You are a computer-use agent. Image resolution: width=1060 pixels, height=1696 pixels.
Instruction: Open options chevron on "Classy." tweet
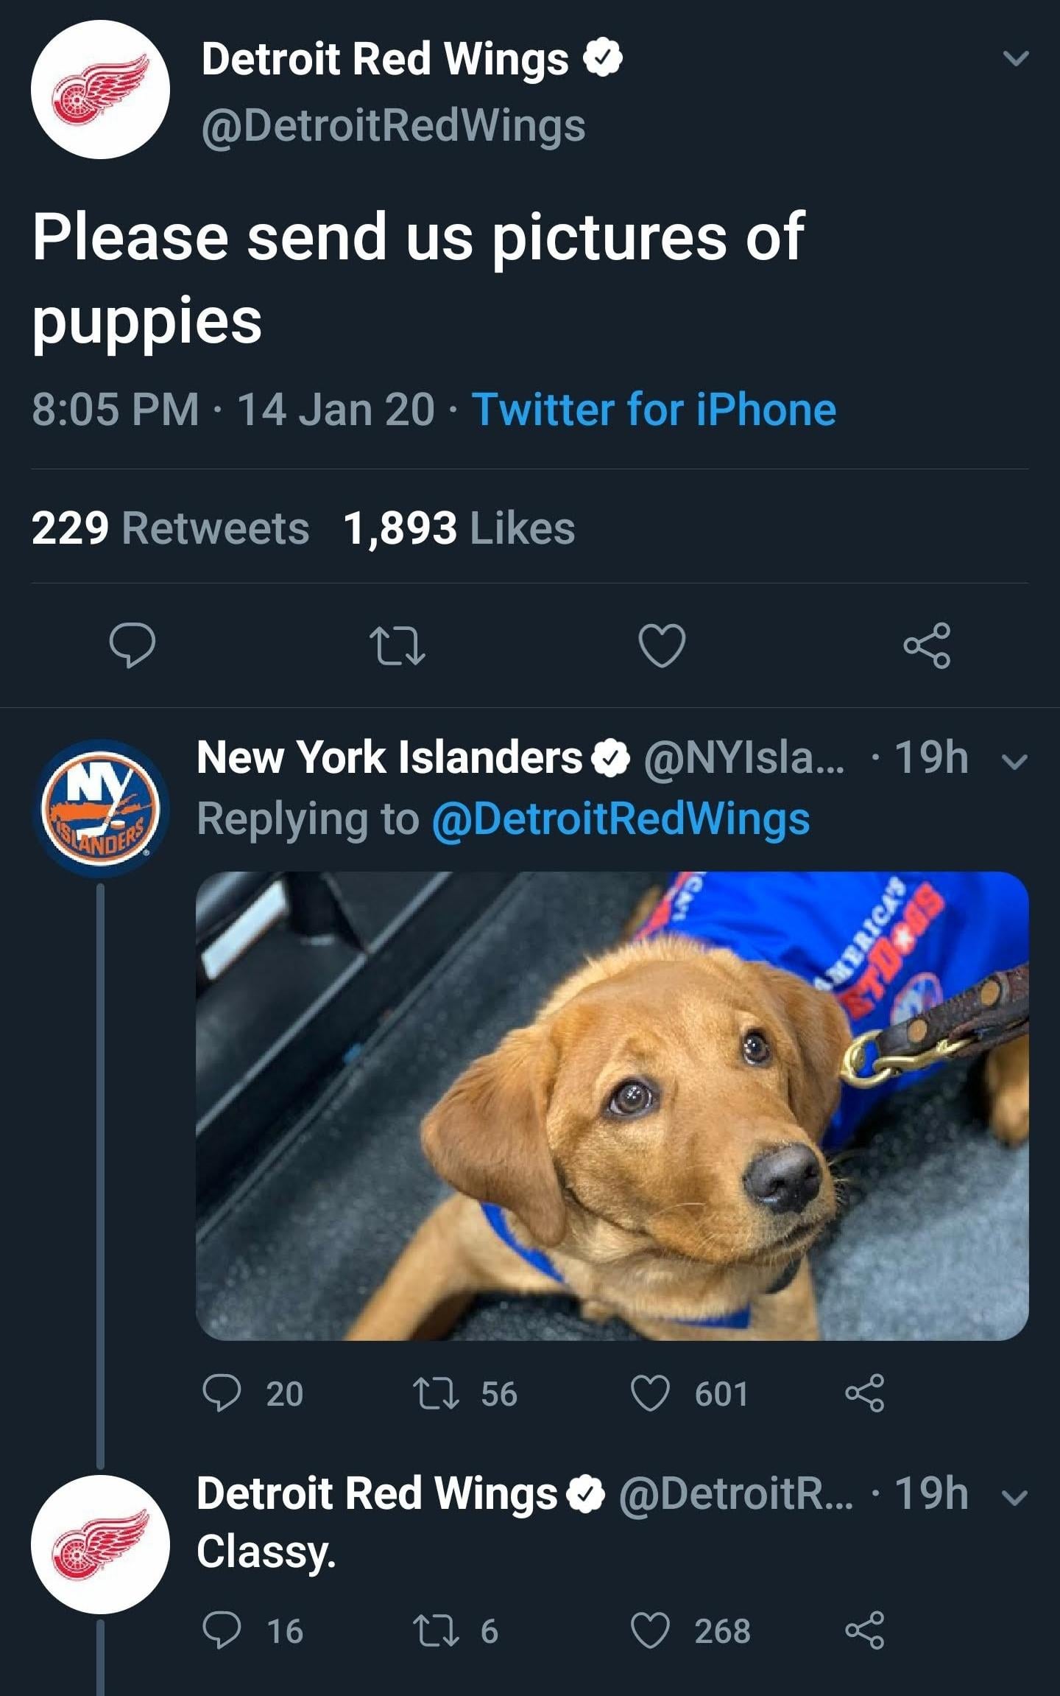tap(1015, 1497)
